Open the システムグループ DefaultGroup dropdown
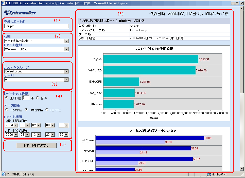 [x=37, y=71]
